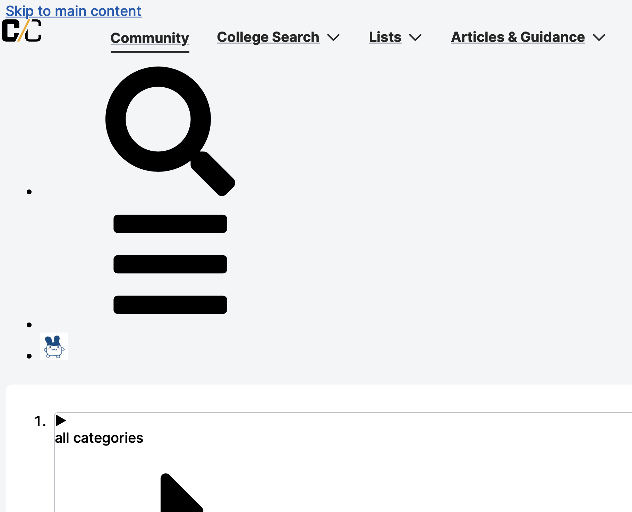Click the lens circle of the search icon
632x512 pixels.
(x=158, y=119)
